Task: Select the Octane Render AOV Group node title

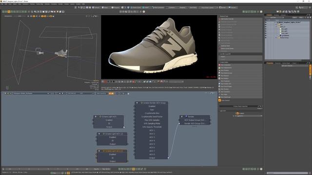Action: tap(155, 103)
